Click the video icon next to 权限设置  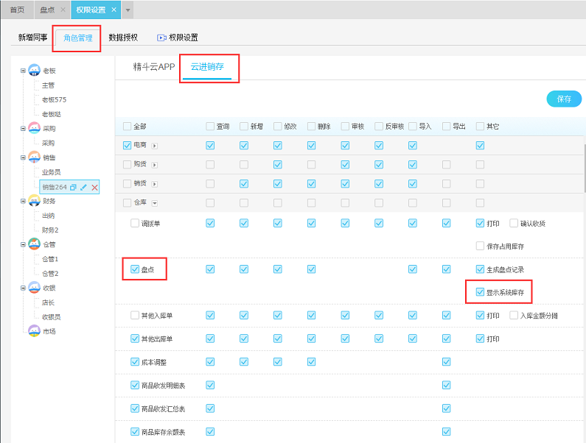[x=161, y=38]
